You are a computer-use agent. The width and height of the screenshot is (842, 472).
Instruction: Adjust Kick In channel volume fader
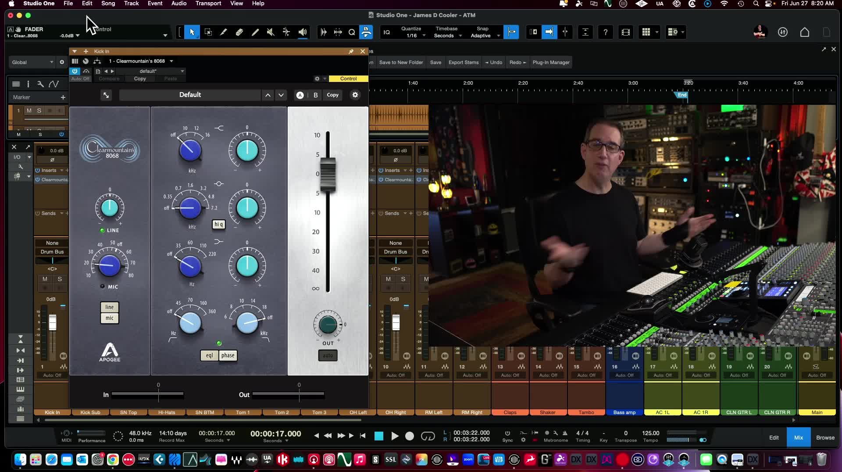[x=53, y=322]
